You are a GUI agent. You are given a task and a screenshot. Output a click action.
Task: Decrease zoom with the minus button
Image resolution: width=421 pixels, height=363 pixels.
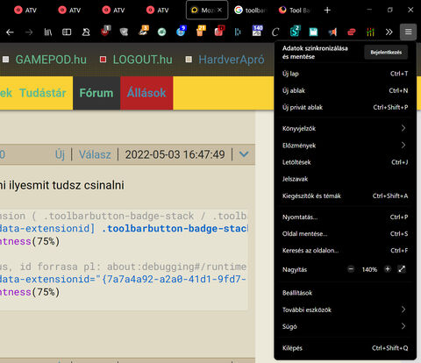351,269
